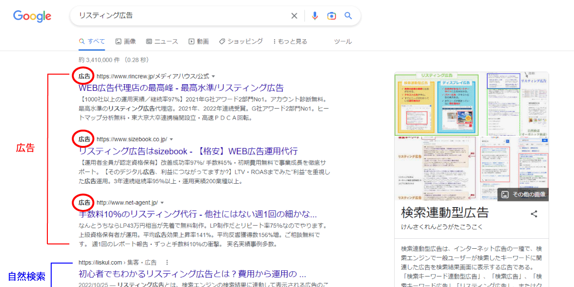Image resolution: width=574 pixels, height=287 pixels.
Task: Click the その他の画像 button
Action: click(523, 194)
